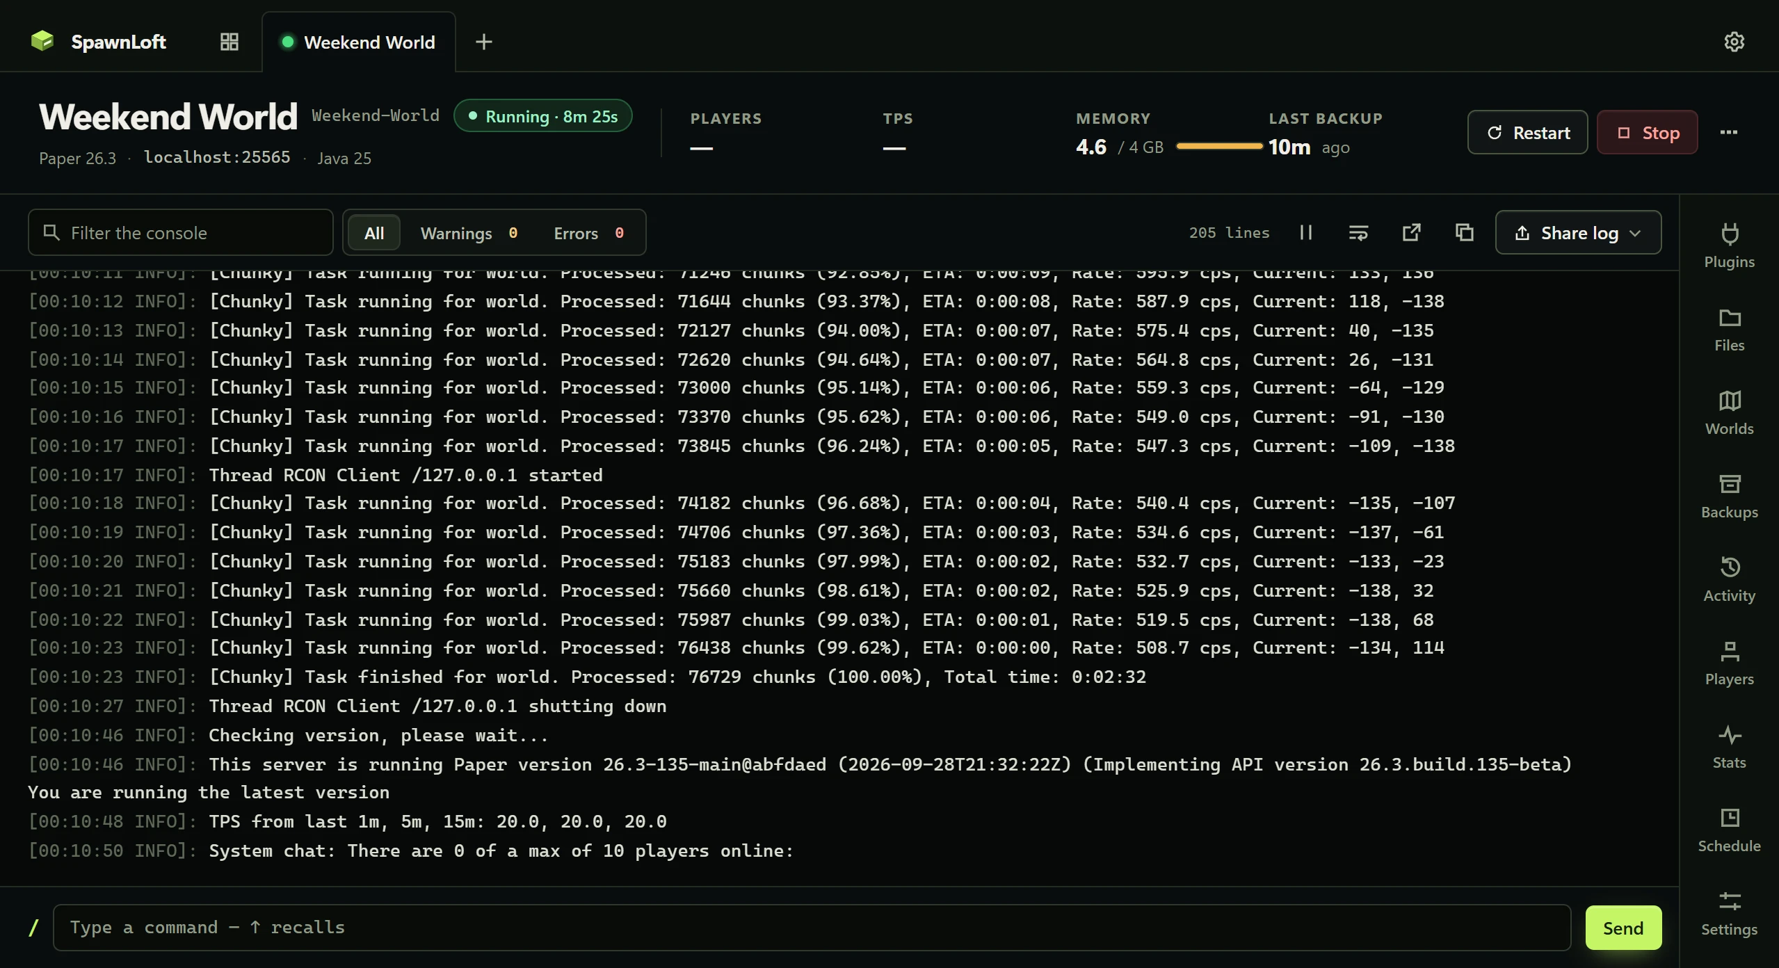1779x968 pixels.
Task: Click the SpawnLoft logo
Action: coord(98,42)
